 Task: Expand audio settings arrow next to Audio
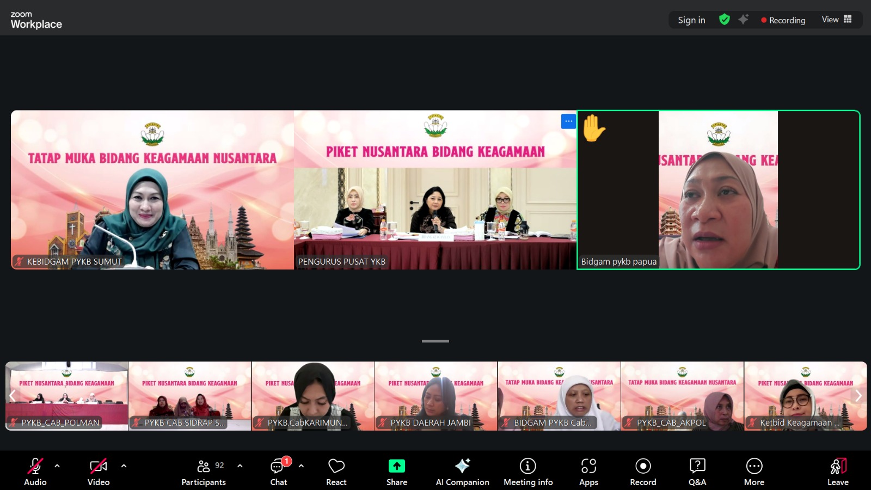[57, 466]
